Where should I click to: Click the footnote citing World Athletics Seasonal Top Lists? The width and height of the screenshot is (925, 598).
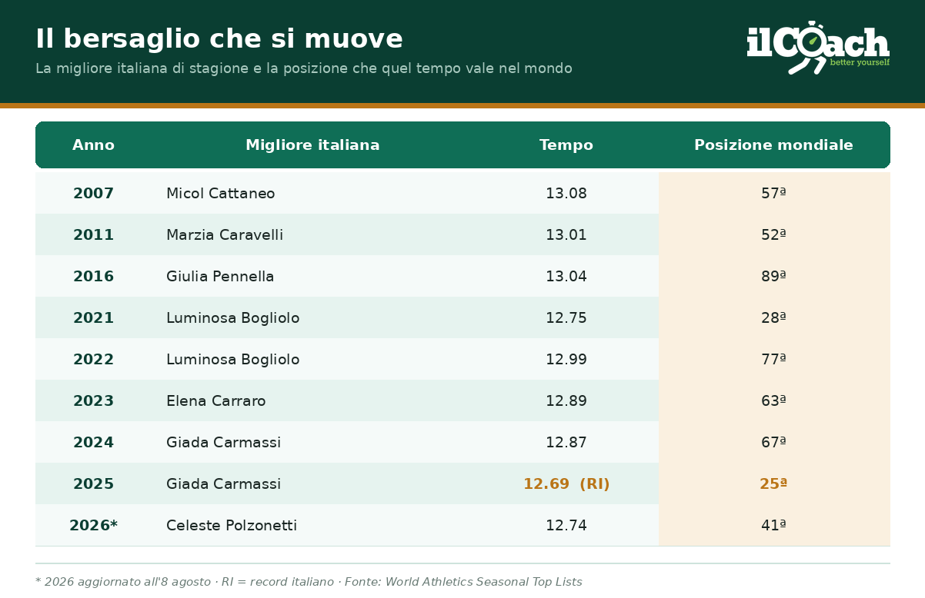point(309,582)
